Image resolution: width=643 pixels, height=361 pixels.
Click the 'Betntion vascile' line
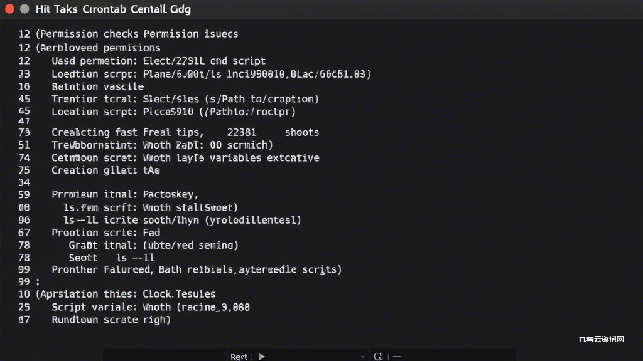(97, 86)
